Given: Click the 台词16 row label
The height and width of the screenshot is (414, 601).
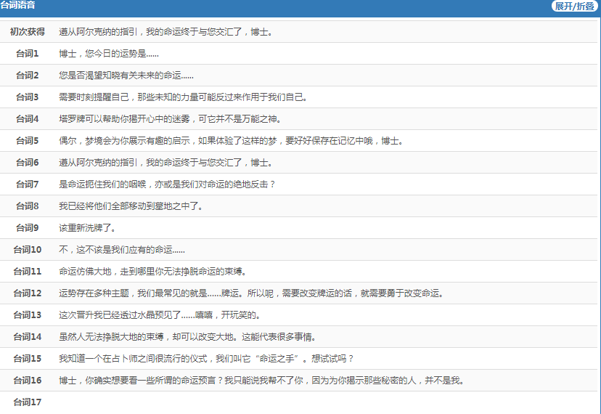Looking at the screenshot, I should click(x=27, y=381).
